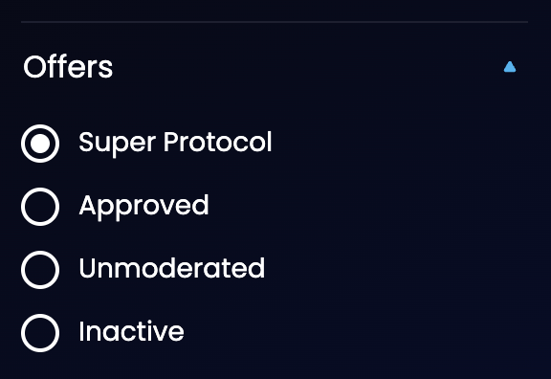The width and height of the screenshot is (551, 379).
Task: Select the Approved radio button
Action: (40, 207)
